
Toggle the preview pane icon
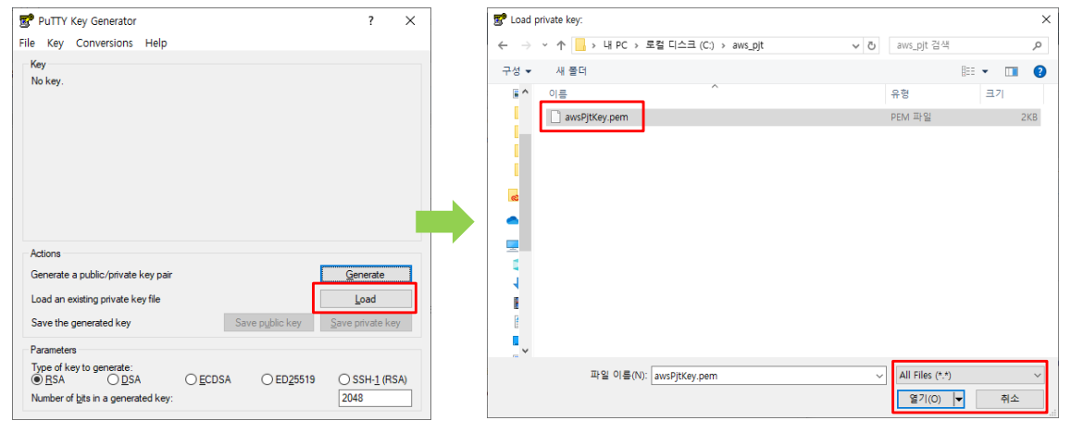1012,71
